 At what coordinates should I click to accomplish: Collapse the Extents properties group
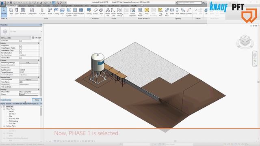[x=39, y=43]
